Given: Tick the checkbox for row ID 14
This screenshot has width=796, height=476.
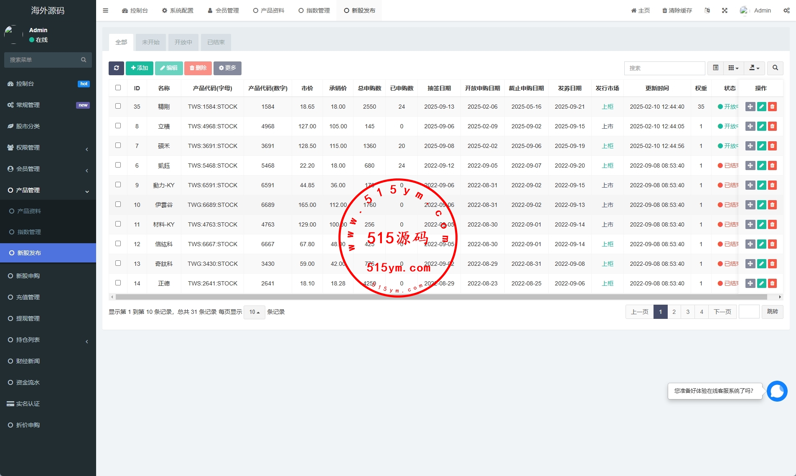Looking at the screenshot, I should tap(118, 283).
